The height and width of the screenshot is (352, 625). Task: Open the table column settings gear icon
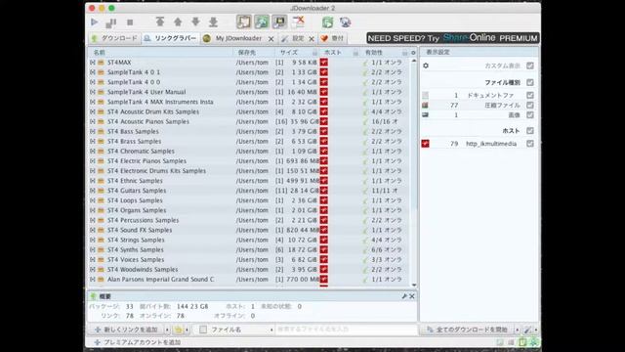pos(413,53)
